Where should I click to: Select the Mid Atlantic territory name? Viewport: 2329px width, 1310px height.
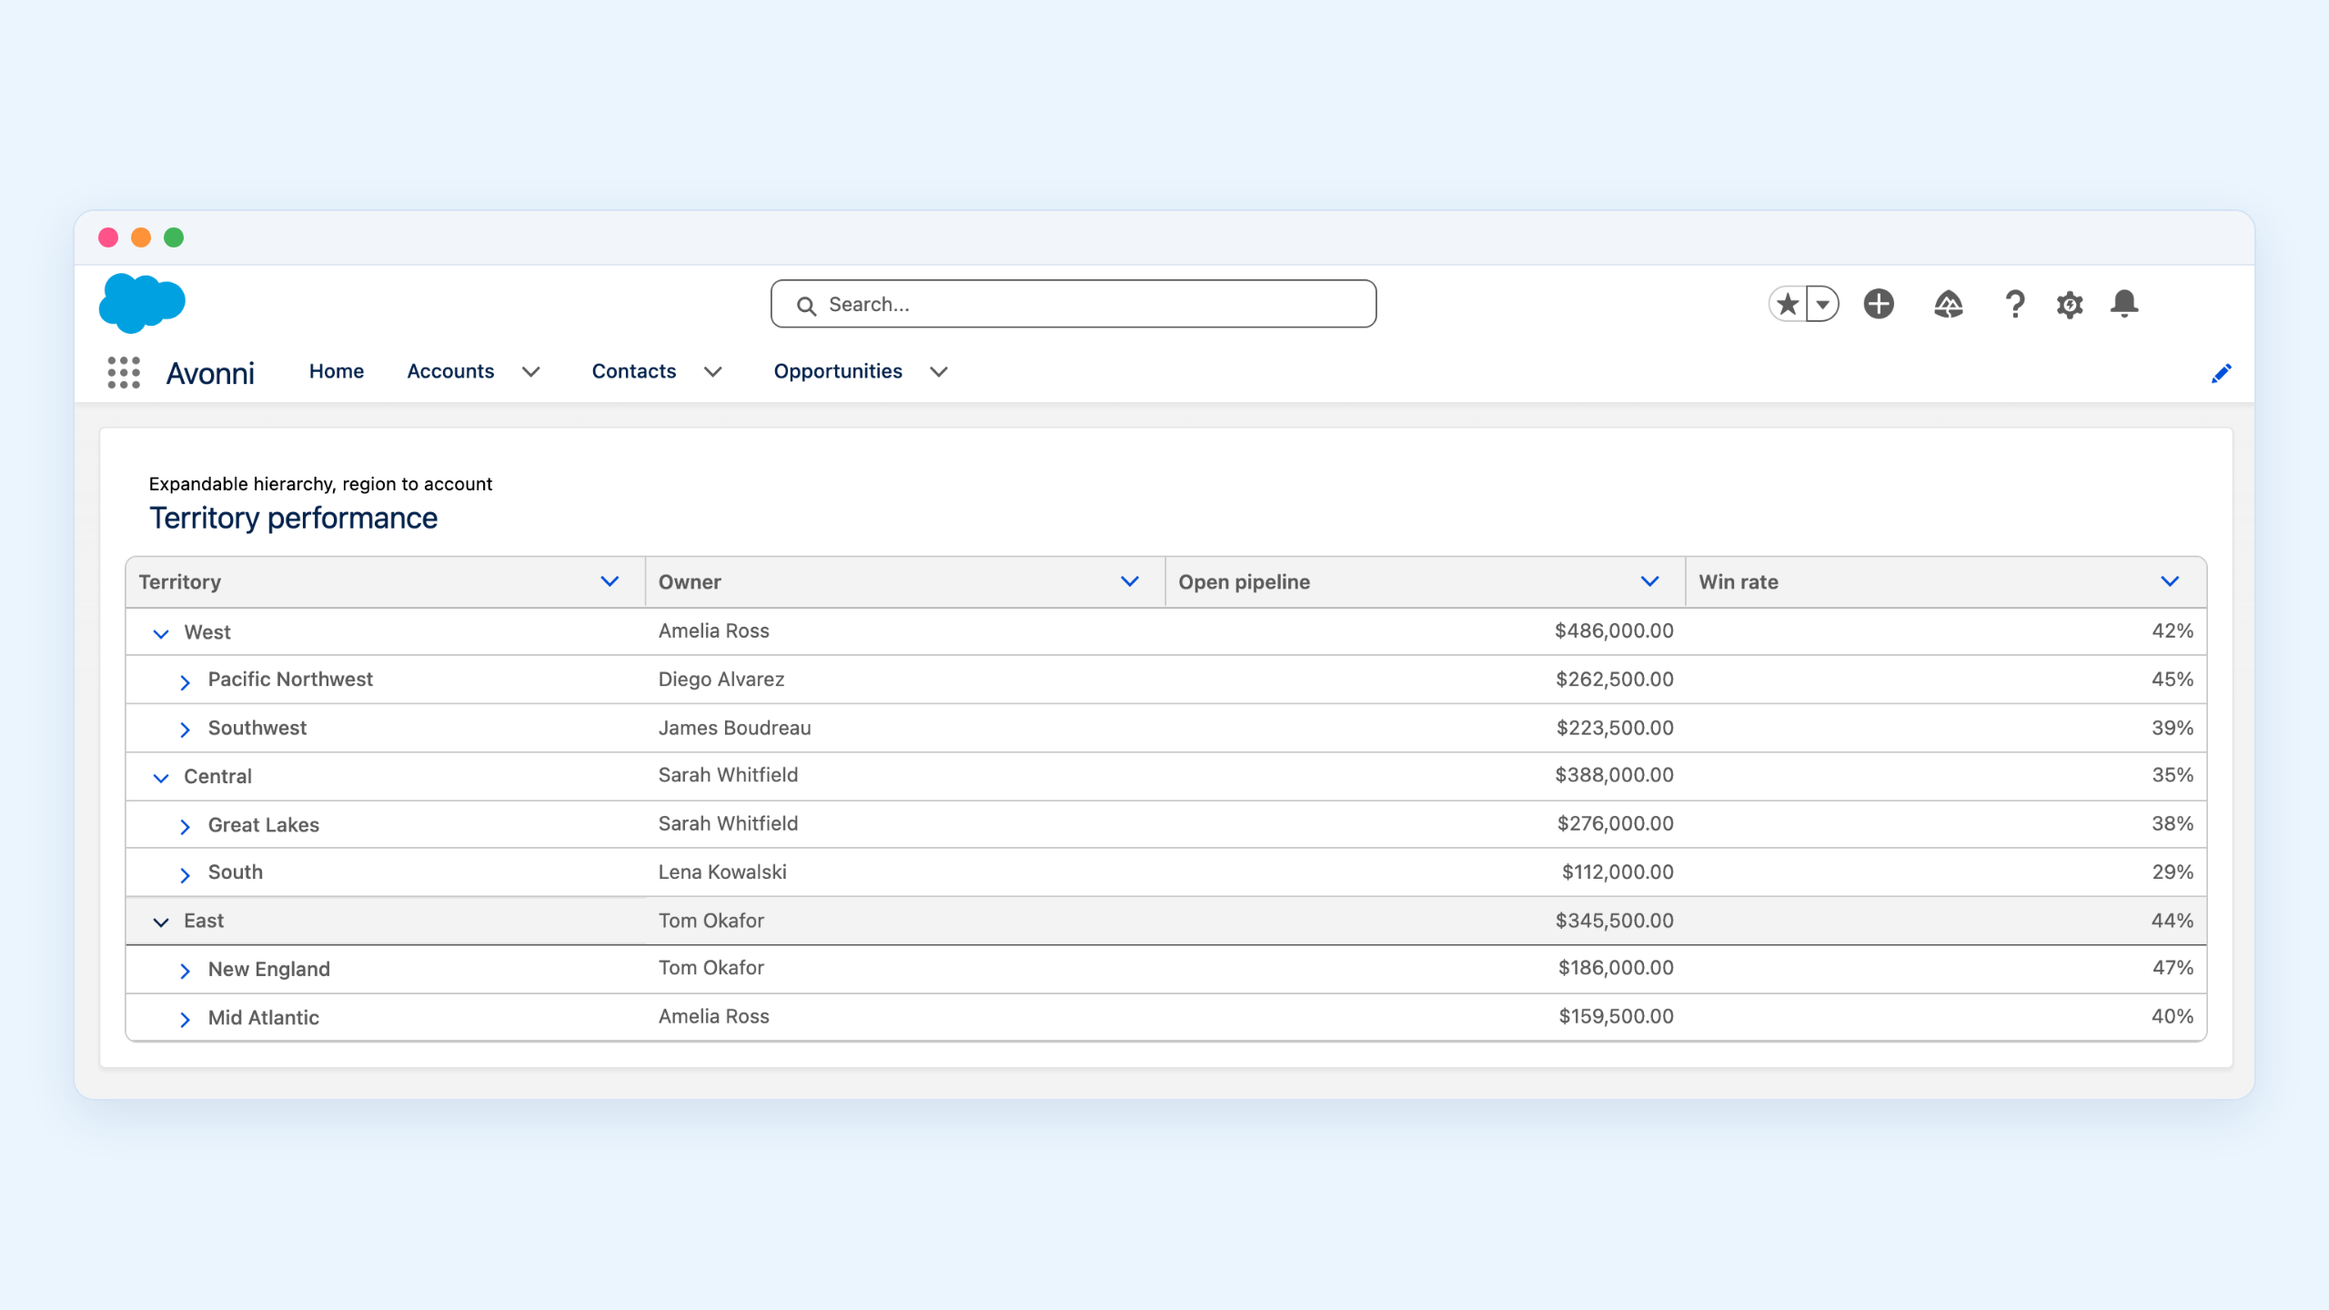tap(264, 1017)
